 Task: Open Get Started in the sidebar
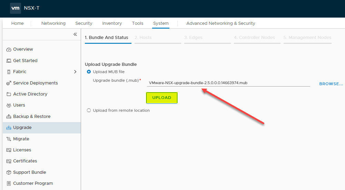[x=25, y=60]
